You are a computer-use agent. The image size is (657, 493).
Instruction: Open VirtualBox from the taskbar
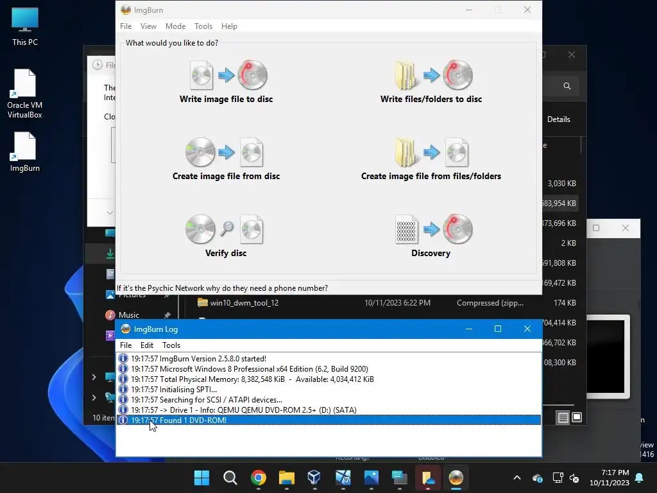(x=314, y=478)
